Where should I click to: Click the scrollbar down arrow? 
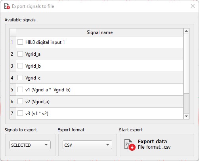pos(186,116)
